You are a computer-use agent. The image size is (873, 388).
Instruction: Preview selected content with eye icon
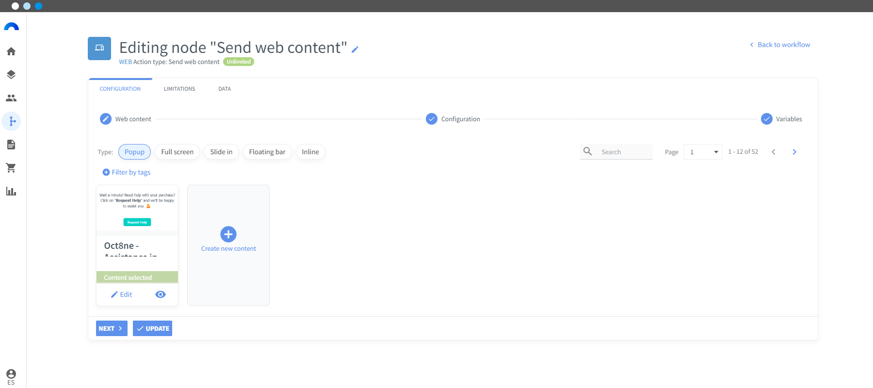pyautogui.click(x=161, y=294)
